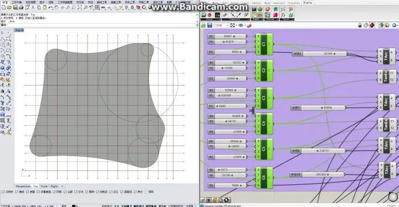Screen dimensions: 399x207
Task: Toggle the 网格 filter checkbox
Action: coord(54,192)
